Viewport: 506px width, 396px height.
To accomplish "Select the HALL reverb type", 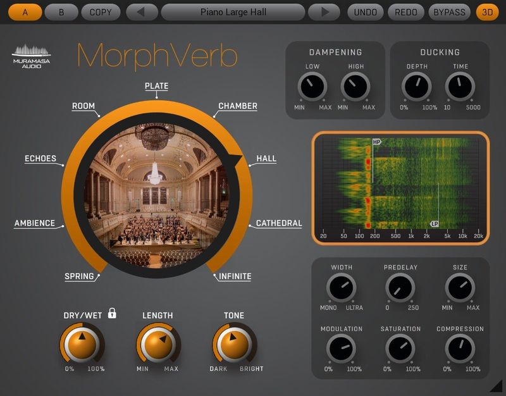I will (265, 159).
